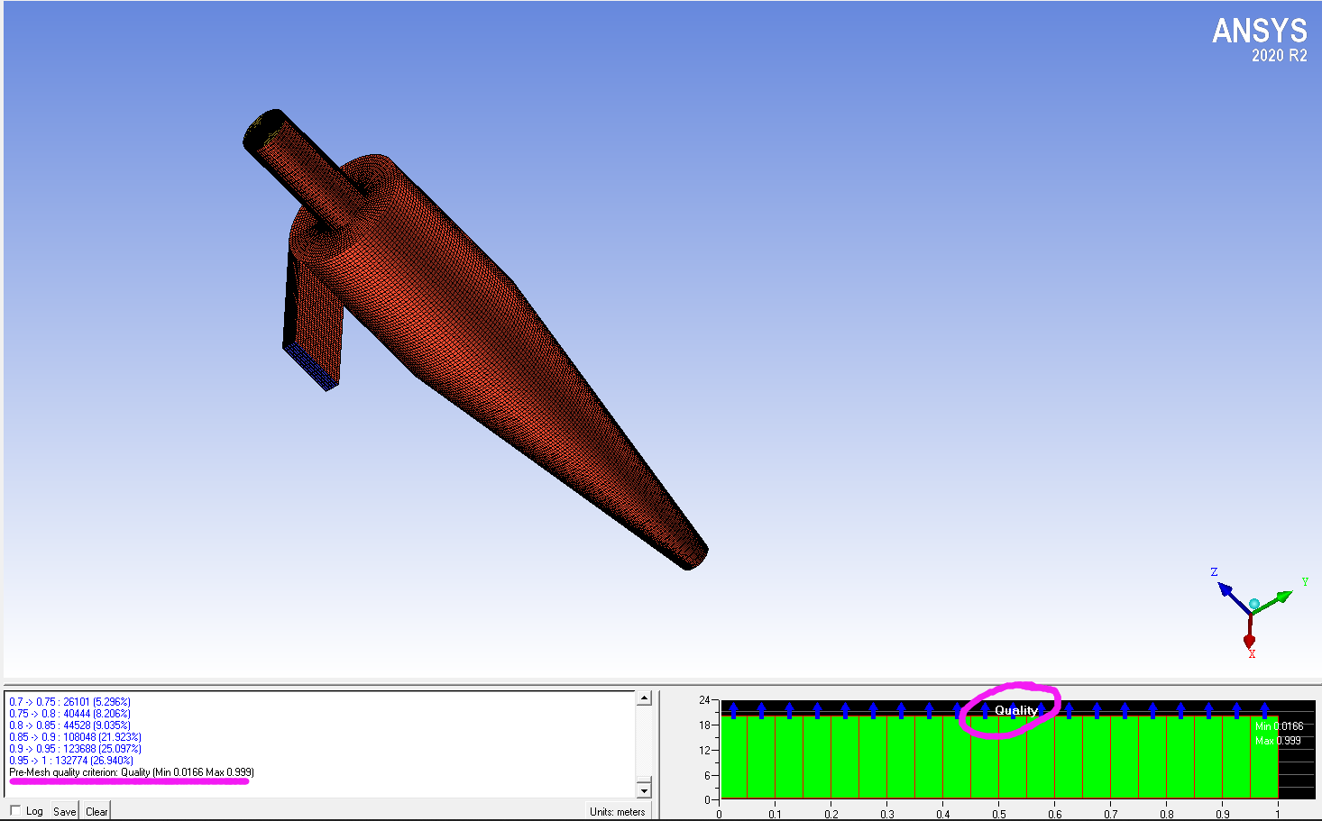Select histogram bar between 0.95 and 1
Viewport: 1322px width, 821px height.
click(x=1263, y=757)
